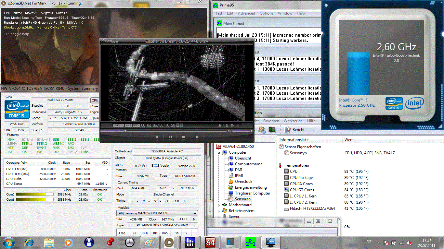This screenshot has height=249, width=444.
Task: Open the Paint palette taskbar icon
Action: coord(150,242)
